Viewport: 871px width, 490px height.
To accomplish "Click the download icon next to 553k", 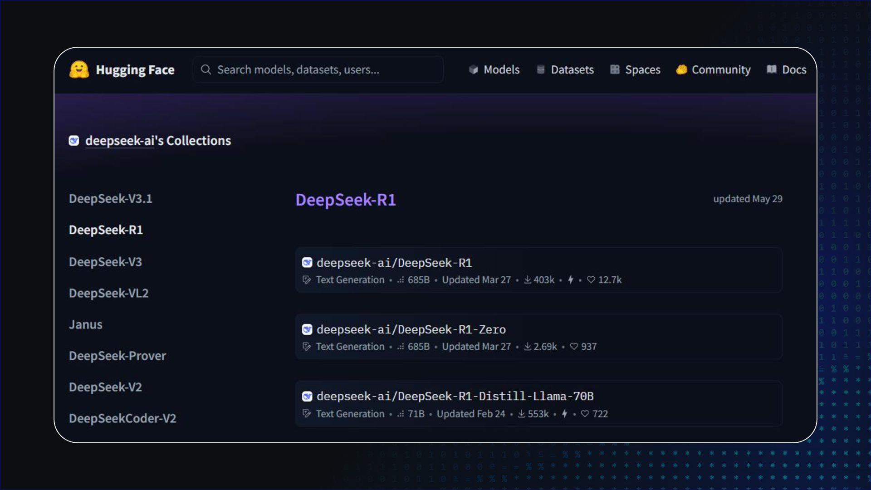I will 522,414.
